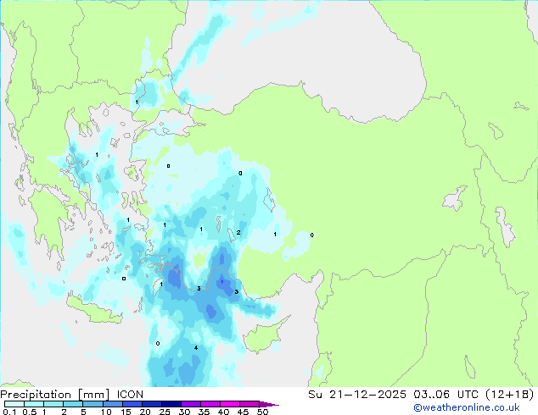Viewport: 538px width, 415px height.
Task: Click the 'Su 21-12-2025' date text
Action: [357, 395]
